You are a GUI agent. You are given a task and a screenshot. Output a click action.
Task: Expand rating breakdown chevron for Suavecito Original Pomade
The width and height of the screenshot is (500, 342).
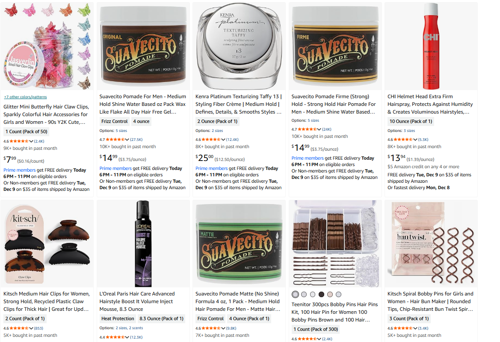[x=127, y=140]
